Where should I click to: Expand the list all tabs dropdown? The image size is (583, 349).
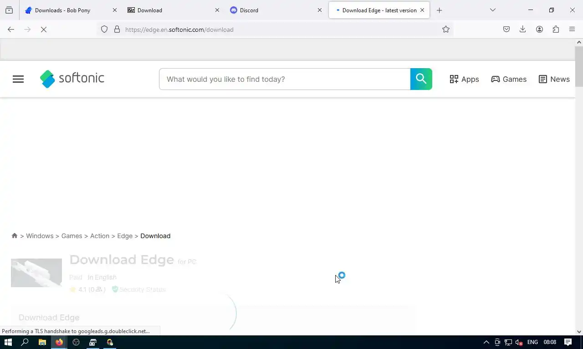pos(492,10)
